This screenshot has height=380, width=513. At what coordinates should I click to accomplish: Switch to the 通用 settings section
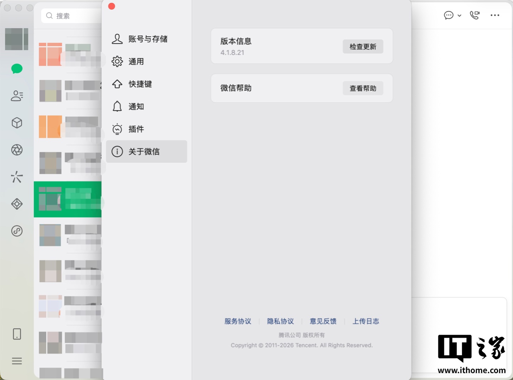(x=146, y=61)
